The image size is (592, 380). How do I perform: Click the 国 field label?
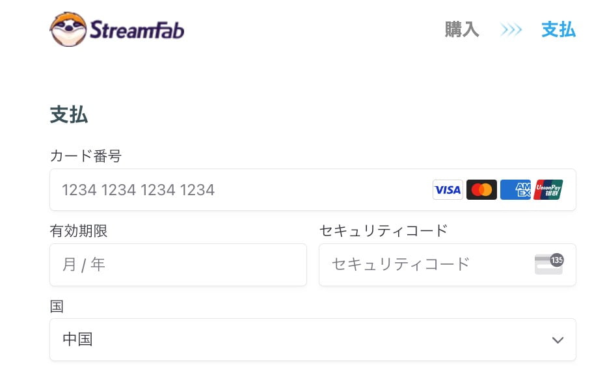pyautogui.click(x=57, y=306)
